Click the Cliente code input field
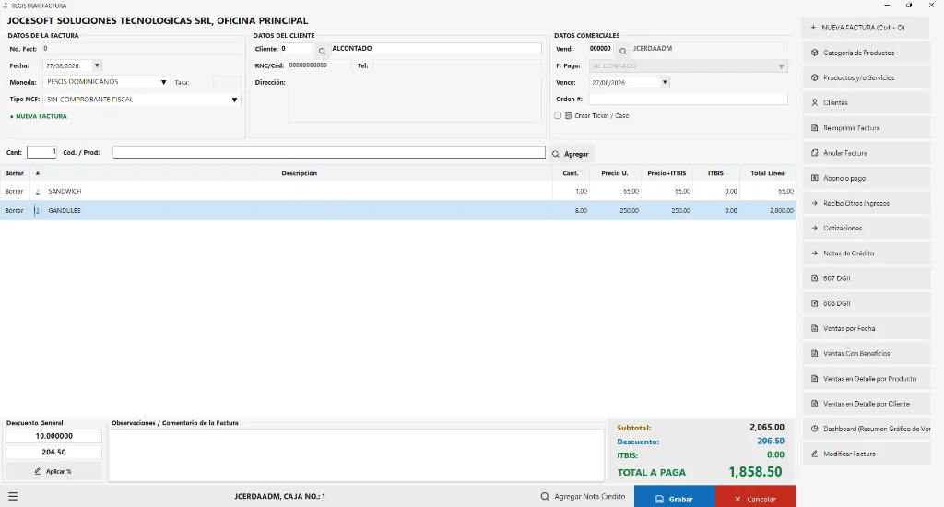 (296, 49)
